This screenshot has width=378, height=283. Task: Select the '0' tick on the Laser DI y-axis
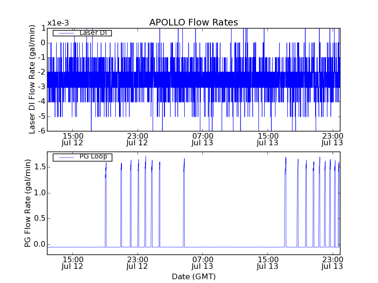click(x=43, y=43)
